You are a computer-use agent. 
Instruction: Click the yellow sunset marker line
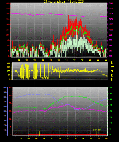(x=97, y=133)
